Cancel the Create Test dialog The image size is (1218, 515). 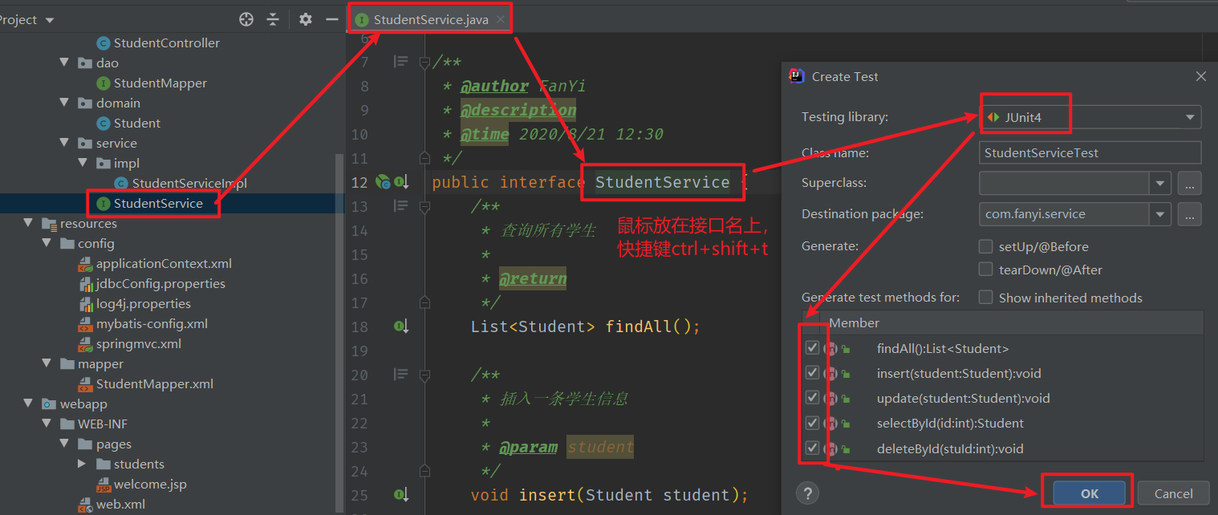click(1173, 493)
